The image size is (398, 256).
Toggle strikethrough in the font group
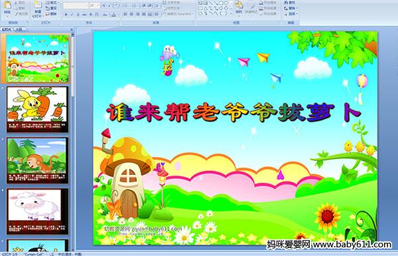[x=84, y=15]
